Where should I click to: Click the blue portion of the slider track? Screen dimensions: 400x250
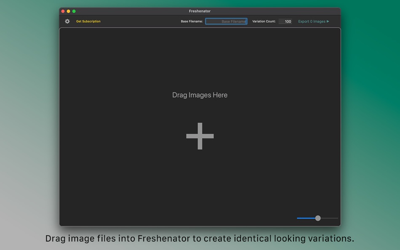305,218
